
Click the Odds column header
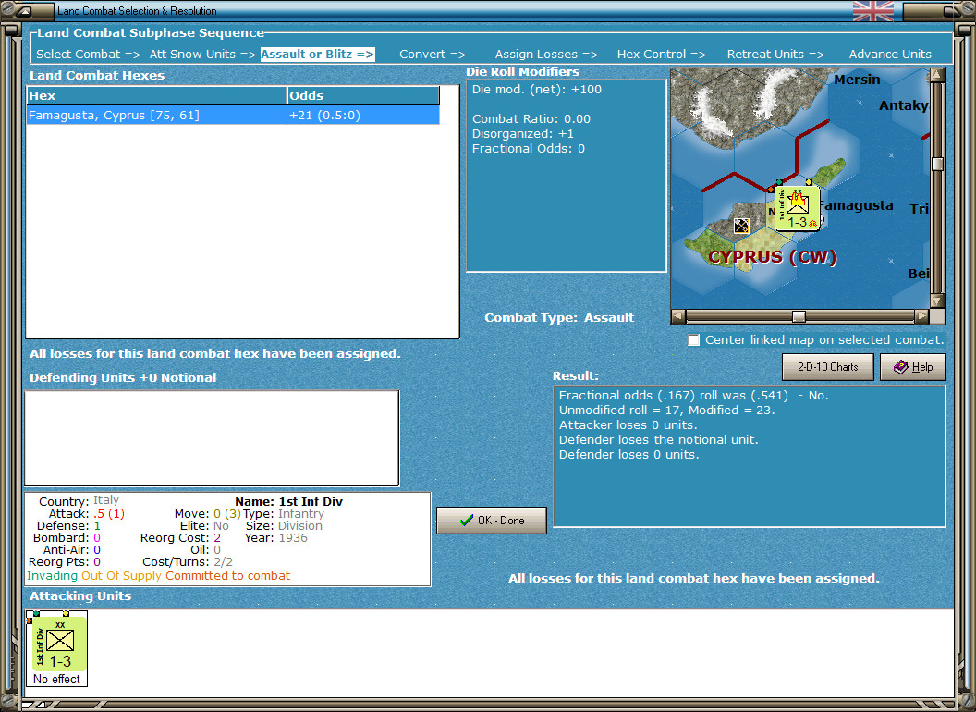362,95
